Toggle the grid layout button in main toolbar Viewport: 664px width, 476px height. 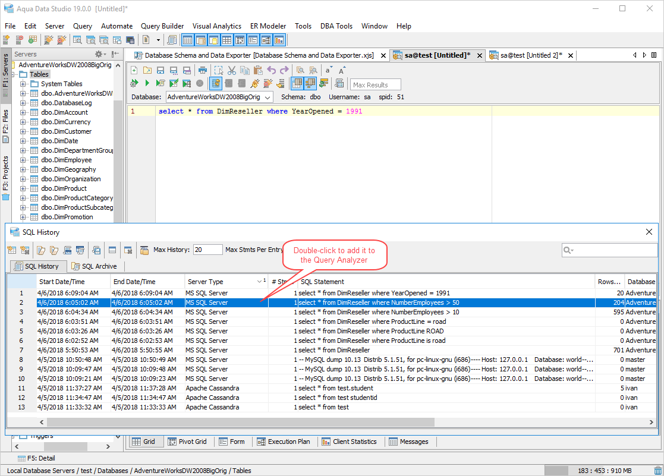tap(227, 40)
